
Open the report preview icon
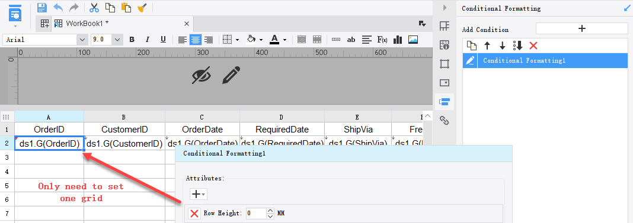(15, 13)
